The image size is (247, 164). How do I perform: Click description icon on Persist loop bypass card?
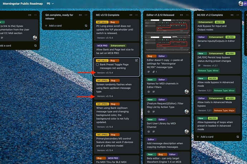199,66
